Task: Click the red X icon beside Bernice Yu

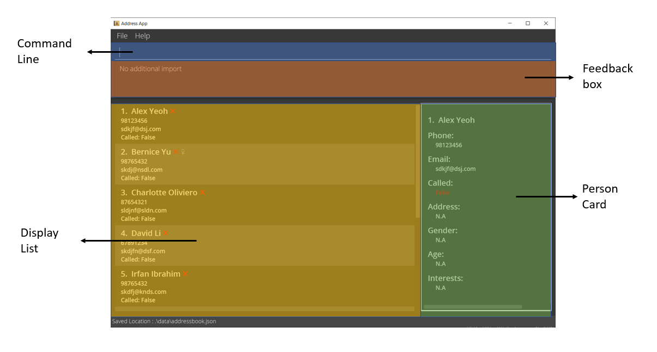Action: [176, 152]
